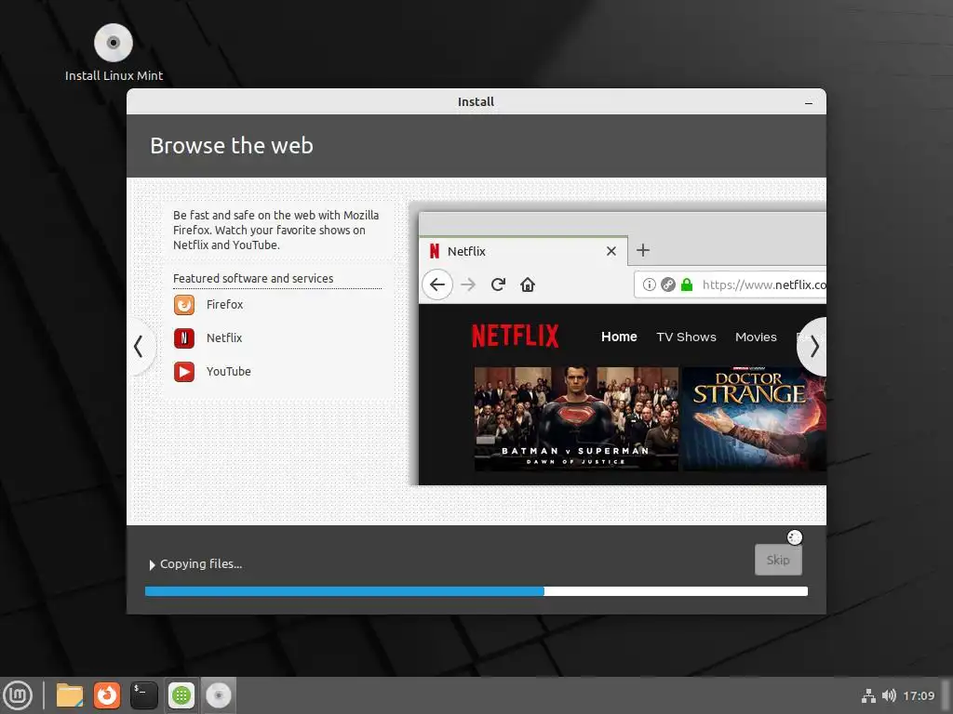953x714 pixels.
Task: Click the browser forward arrow
Action: point(468,284)
